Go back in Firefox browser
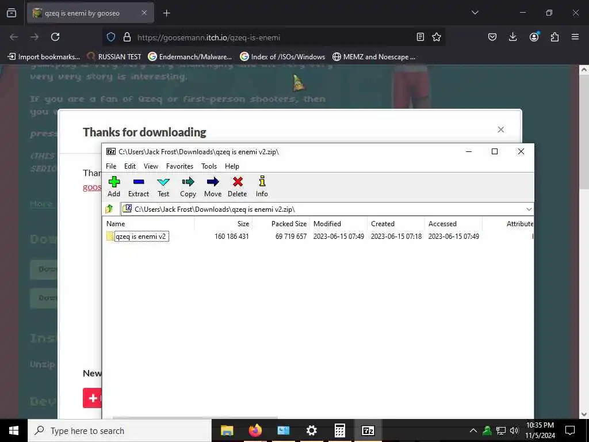Screen dimensions: 589x442 click(x=14, y=37)
